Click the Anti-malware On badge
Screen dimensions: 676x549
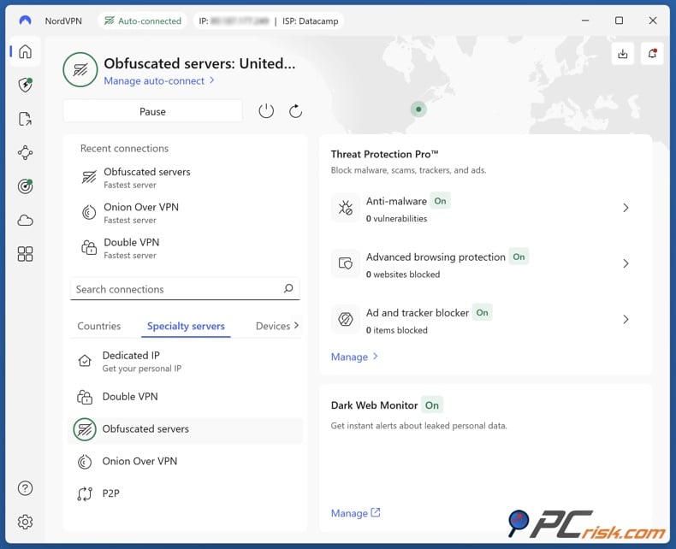(440, 201)
